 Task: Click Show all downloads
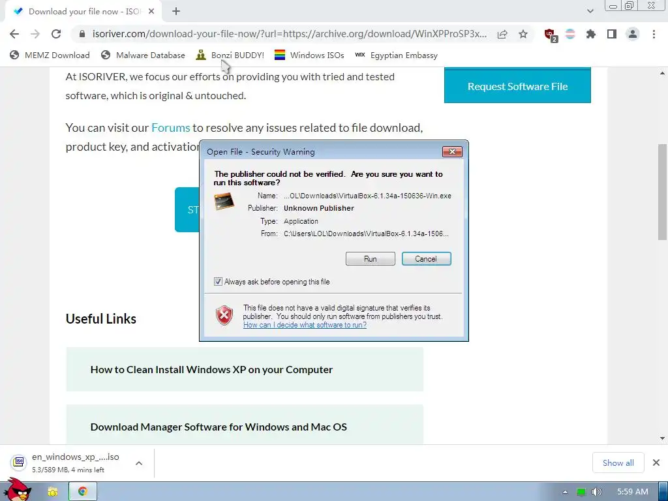click(x=618, y=463)
